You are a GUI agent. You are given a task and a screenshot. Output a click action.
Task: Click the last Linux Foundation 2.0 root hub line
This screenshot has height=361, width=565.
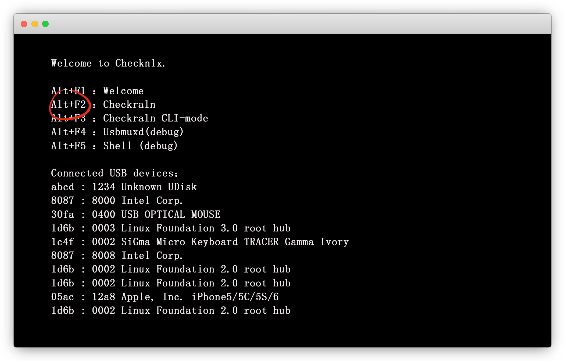tap(171, 311)
